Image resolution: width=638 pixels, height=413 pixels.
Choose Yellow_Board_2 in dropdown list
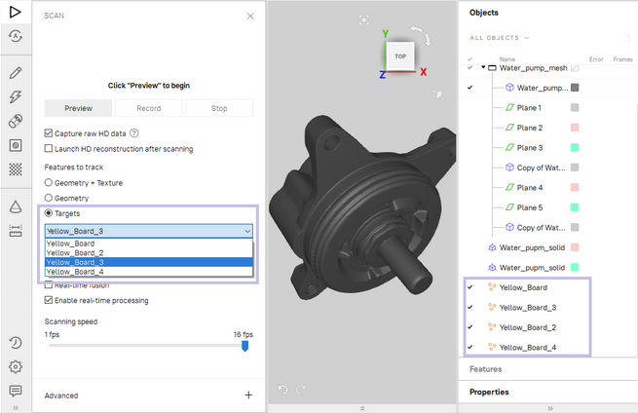coord(148,252)
